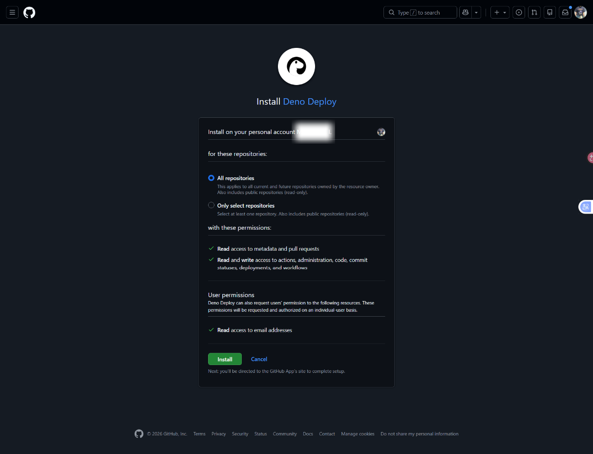The image size is (593, 454).
Task: Click 'for these repositories:' heading
Action: (237, 154)
